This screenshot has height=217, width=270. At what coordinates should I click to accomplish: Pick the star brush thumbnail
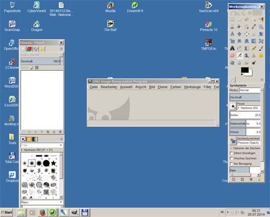tap(53, 163)
